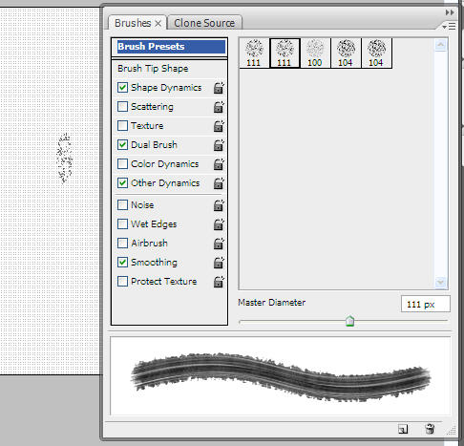Image resolution: width=464 pixels, height=446 pixels.
Task: Toggle the lock next to Noise
Action: click(x=219, y=205)
